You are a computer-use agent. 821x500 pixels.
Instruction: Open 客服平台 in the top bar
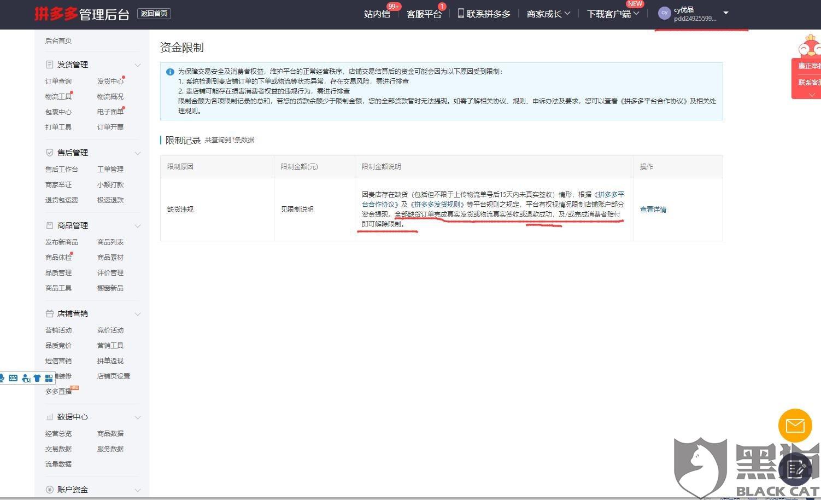pyautogui.click(x=424, y=14)
